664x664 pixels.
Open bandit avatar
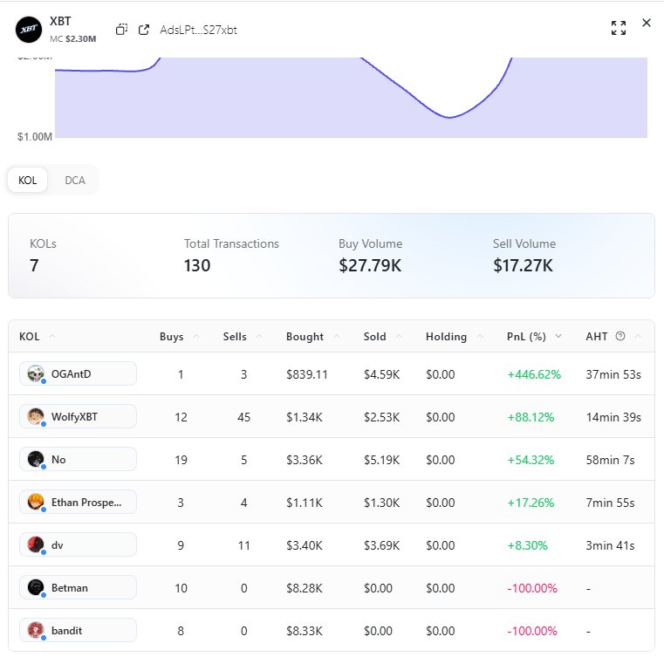click(36, 631)
